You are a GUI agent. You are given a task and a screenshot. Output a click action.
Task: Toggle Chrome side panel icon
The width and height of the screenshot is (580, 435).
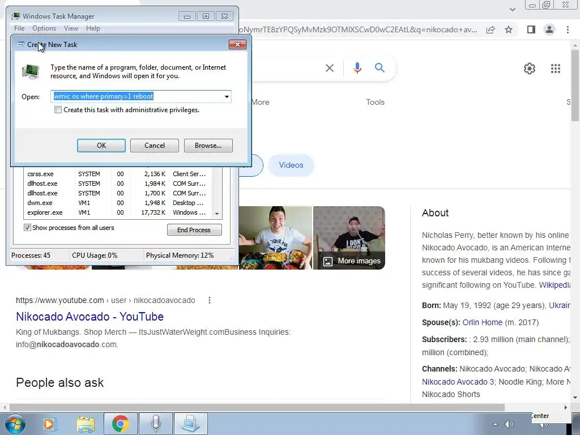pos(531,29)
